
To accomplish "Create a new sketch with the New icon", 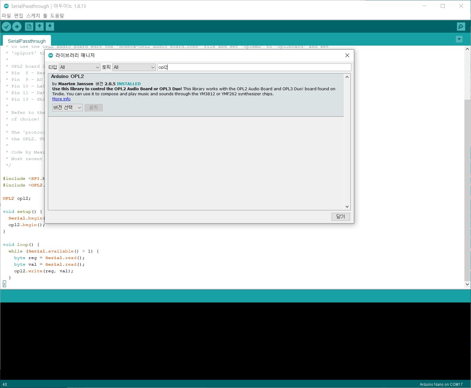I will (29, 27).
